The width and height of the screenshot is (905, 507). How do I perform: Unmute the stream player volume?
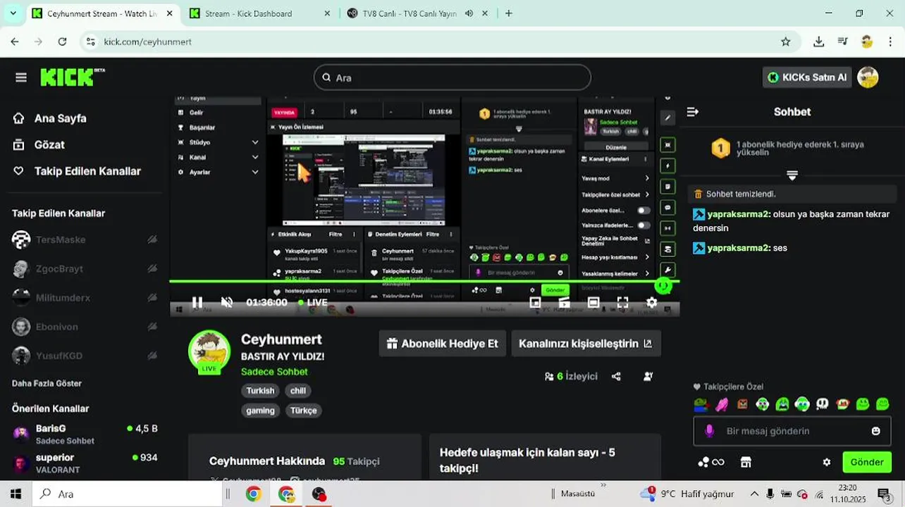(x=227, y=302)
